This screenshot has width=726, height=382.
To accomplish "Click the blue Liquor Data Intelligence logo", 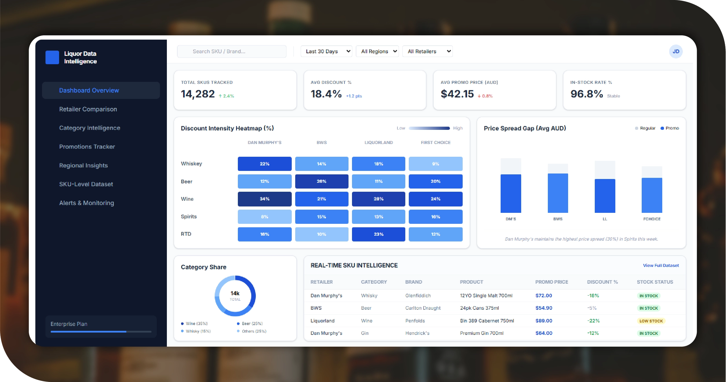I will pos(52,57).
